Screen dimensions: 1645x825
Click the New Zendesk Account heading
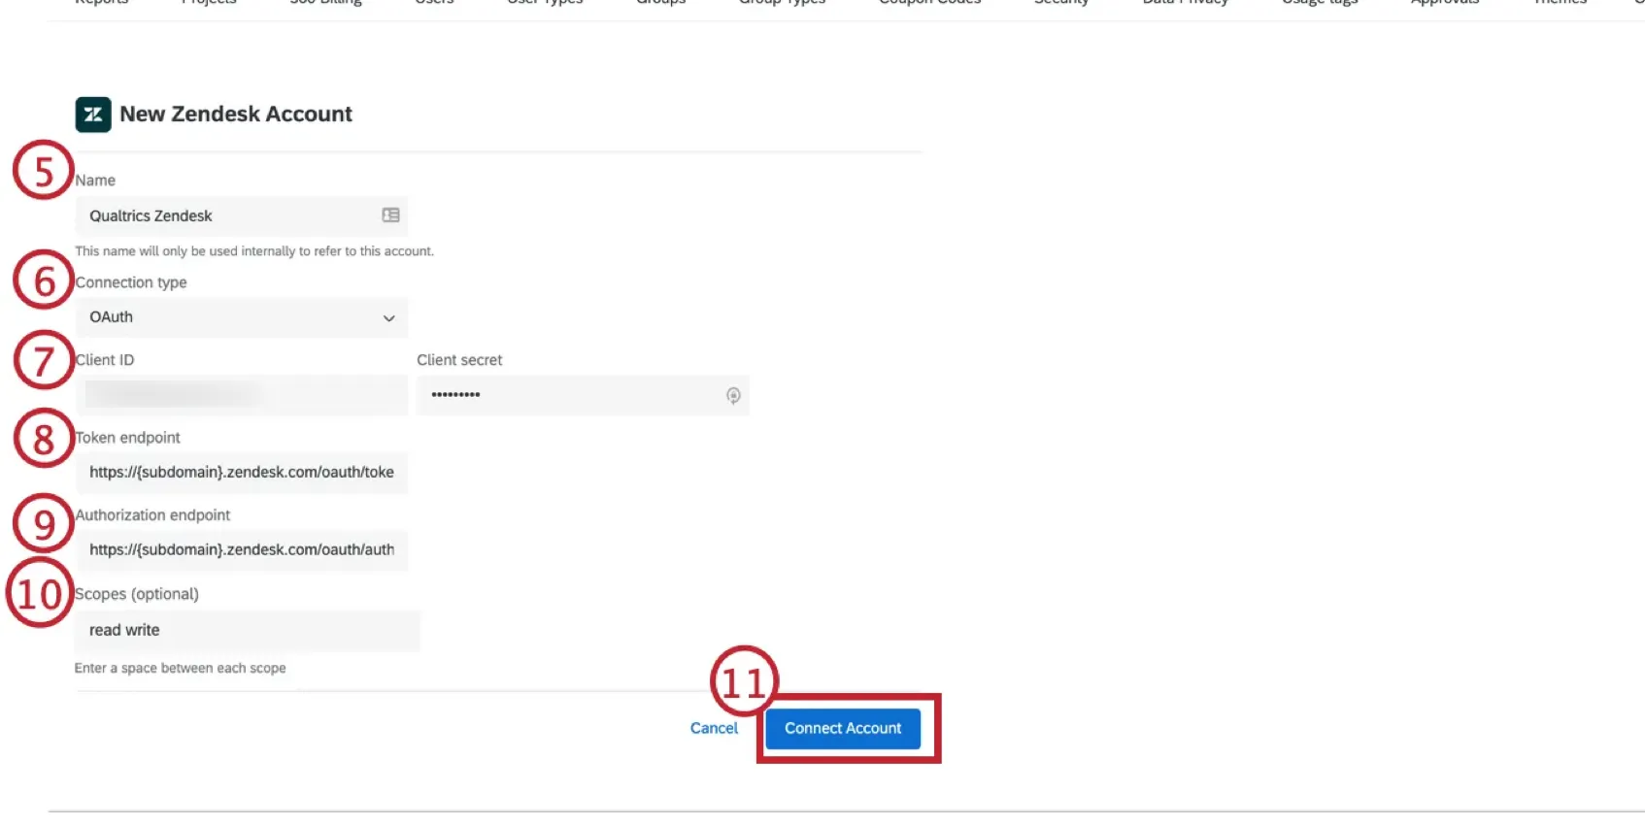tap(236, 115)
